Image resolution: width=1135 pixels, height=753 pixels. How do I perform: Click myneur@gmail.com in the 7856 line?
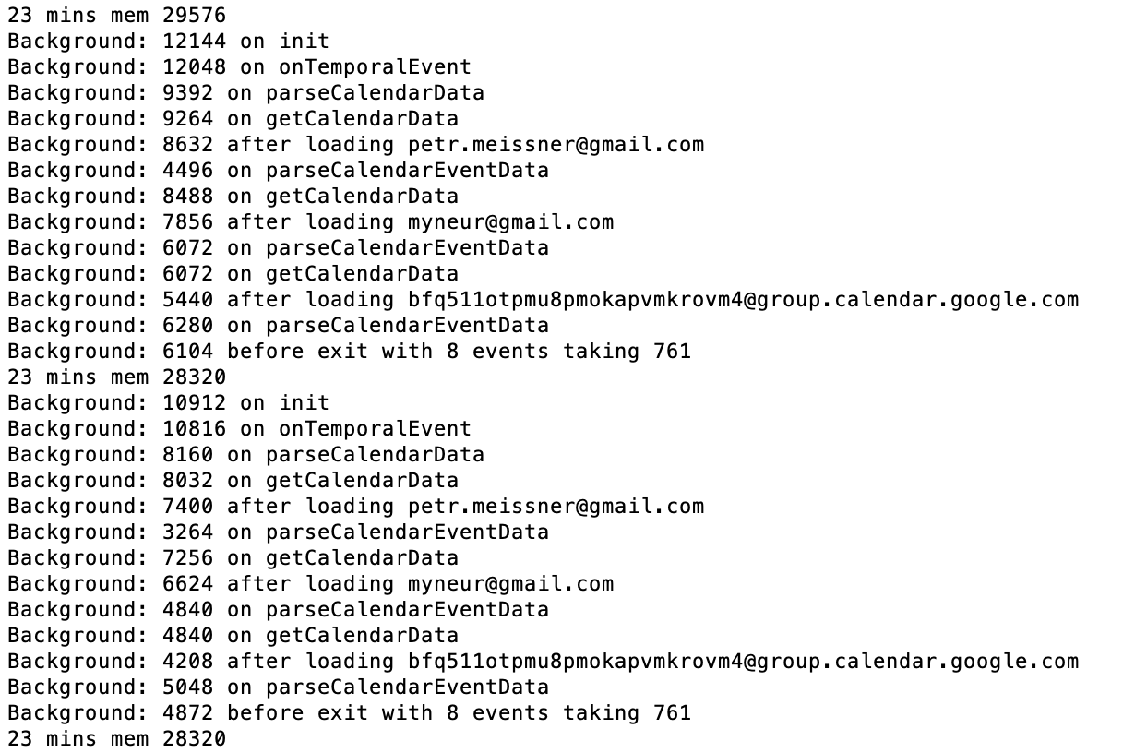pos(510,221)
